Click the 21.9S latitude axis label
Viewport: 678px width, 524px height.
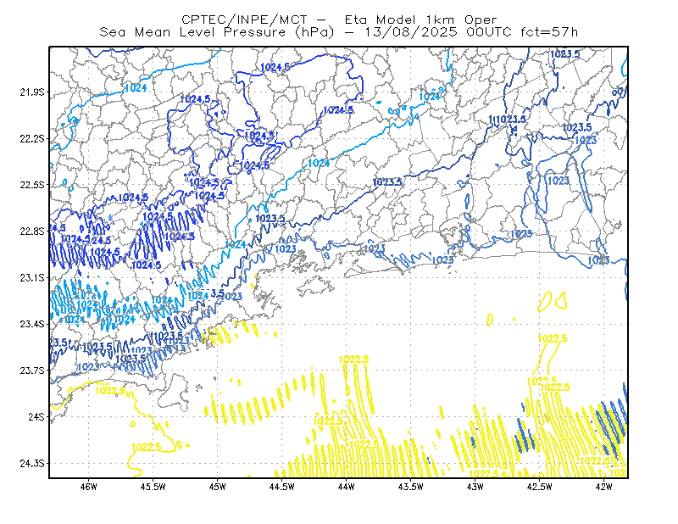tap(32, 92)
